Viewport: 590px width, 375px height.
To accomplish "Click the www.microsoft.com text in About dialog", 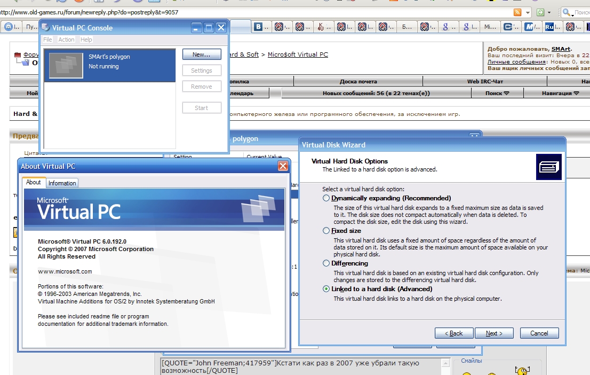I will pyautogui.click(x=65, y=271).
